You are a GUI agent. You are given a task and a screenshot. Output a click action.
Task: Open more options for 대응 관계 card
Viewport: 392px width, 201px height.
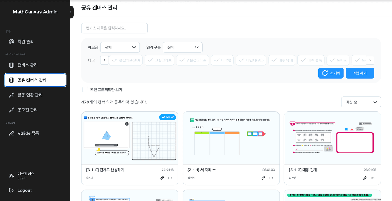(372, 178)
